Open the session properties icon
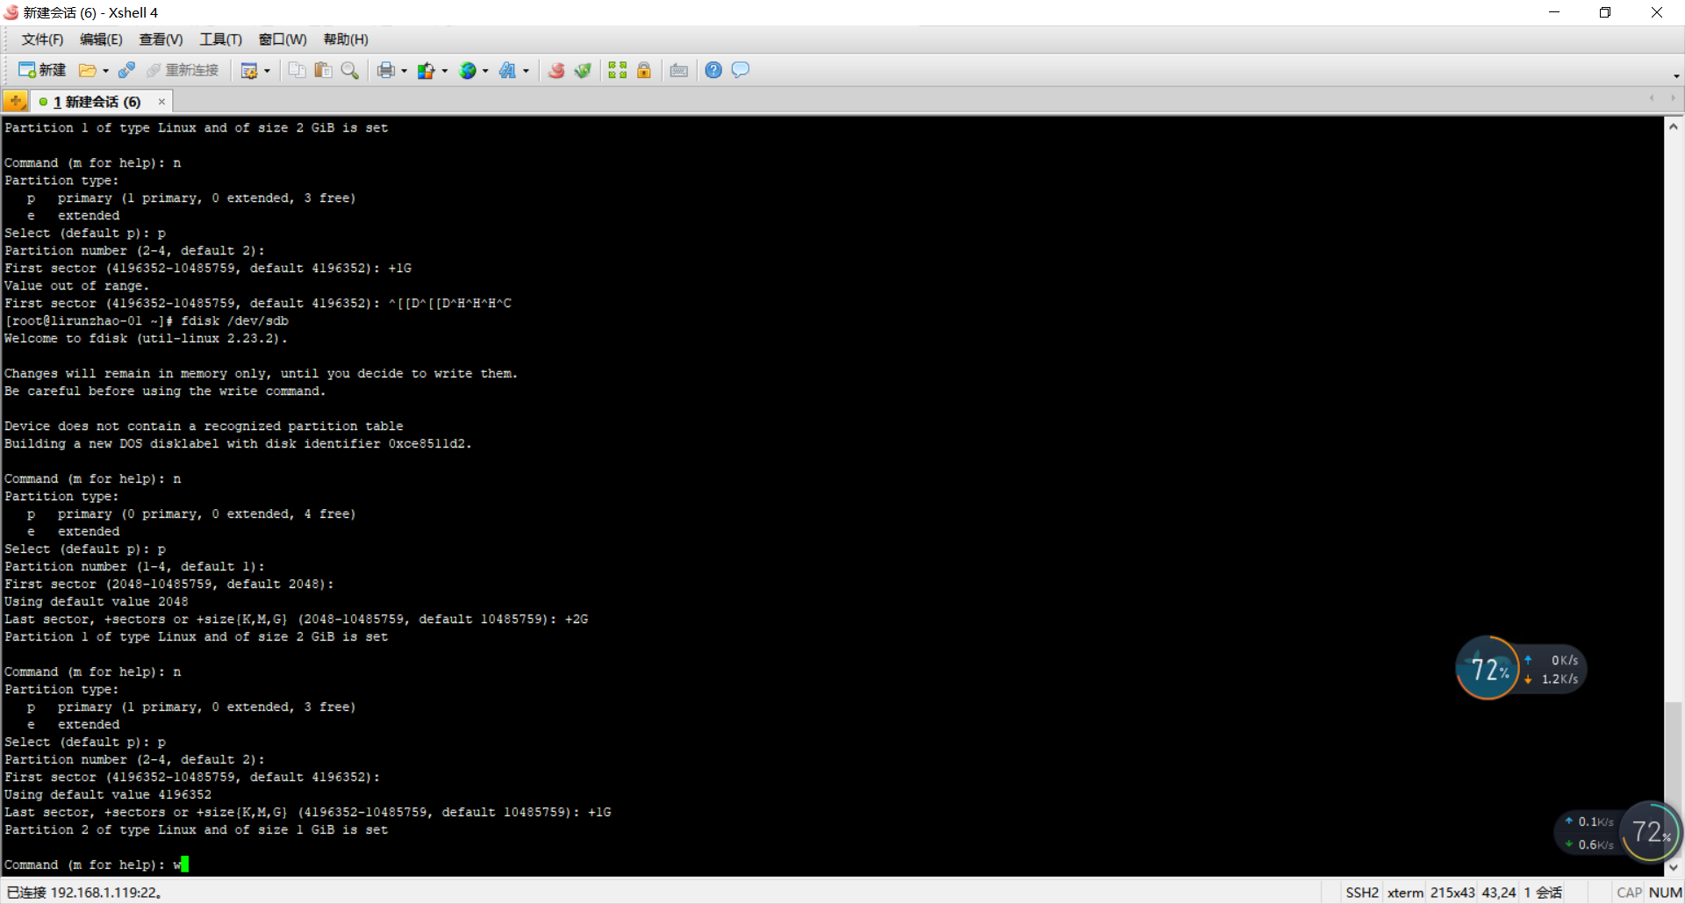This screenshot has width=1685, height=904. [249, 70]
